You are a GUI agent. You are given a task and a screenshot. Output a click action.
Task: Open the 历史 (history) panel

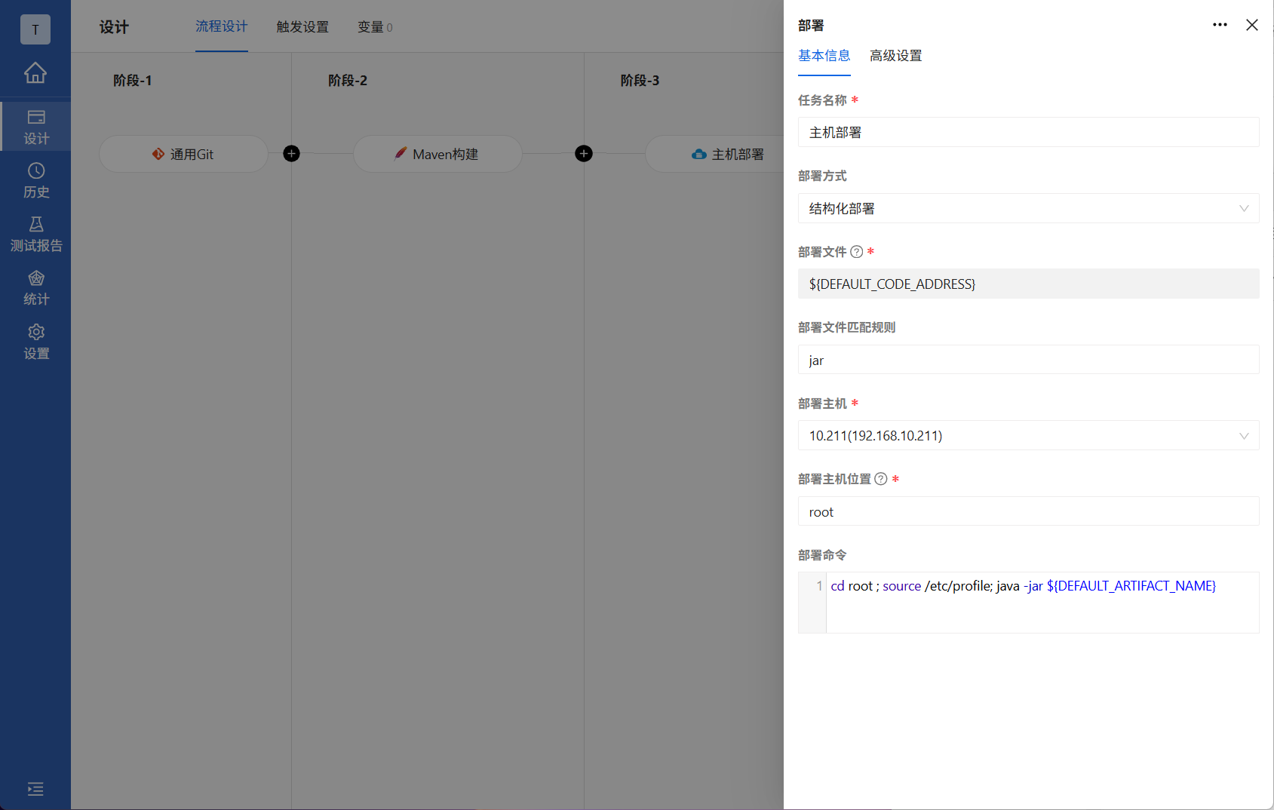[35, 179]
